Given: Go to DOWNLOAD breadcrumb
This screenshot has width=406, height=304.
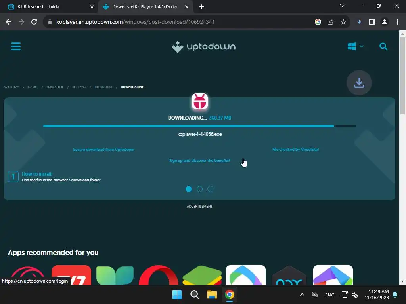Looking at the screenshot, I should [103, 87].
